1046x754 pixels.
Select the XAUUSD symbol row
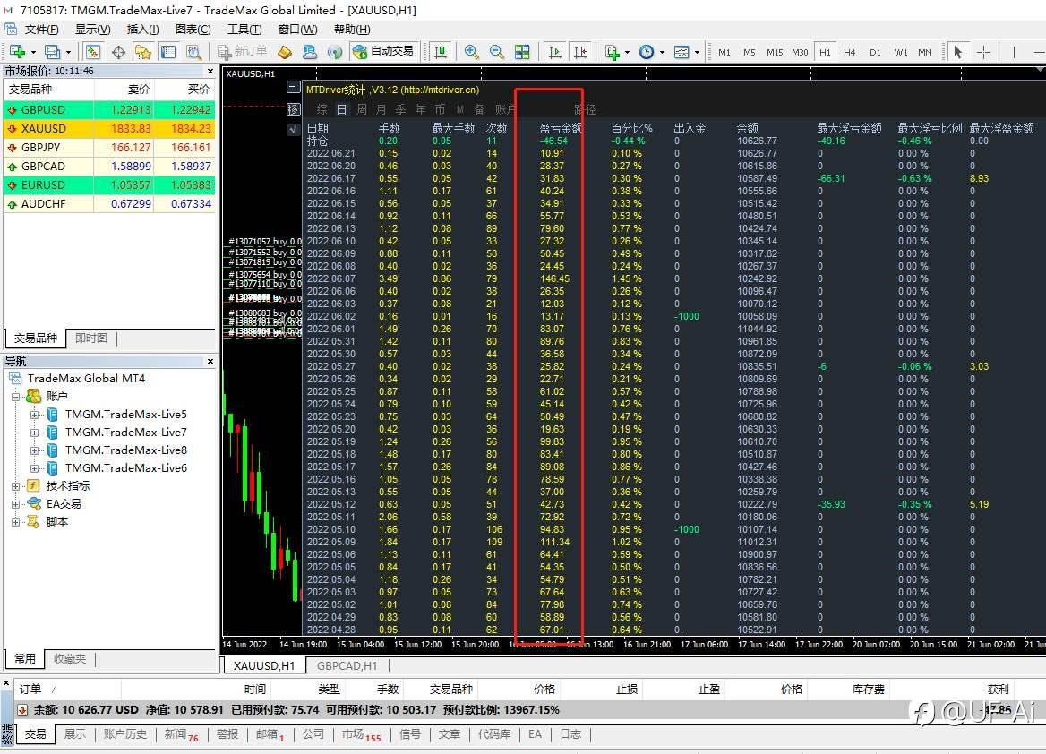click(110, 129)
